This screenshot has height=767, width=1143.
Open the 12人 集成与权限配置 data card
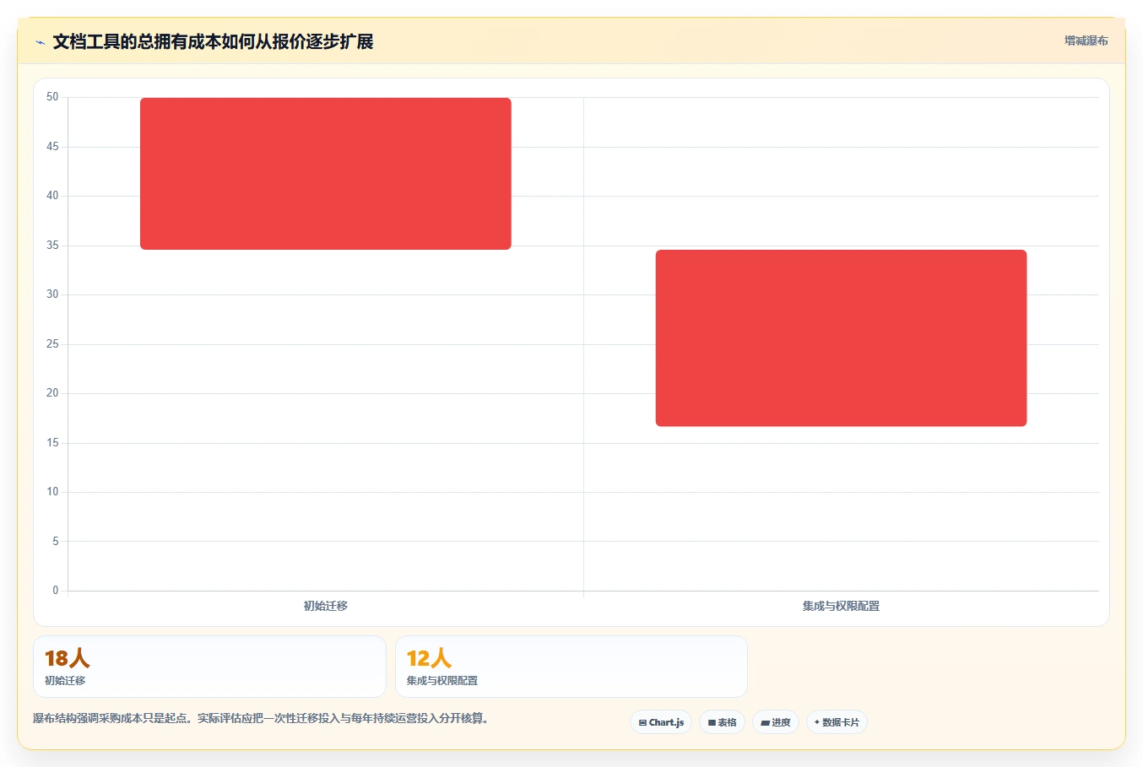(x=571, y=667)
